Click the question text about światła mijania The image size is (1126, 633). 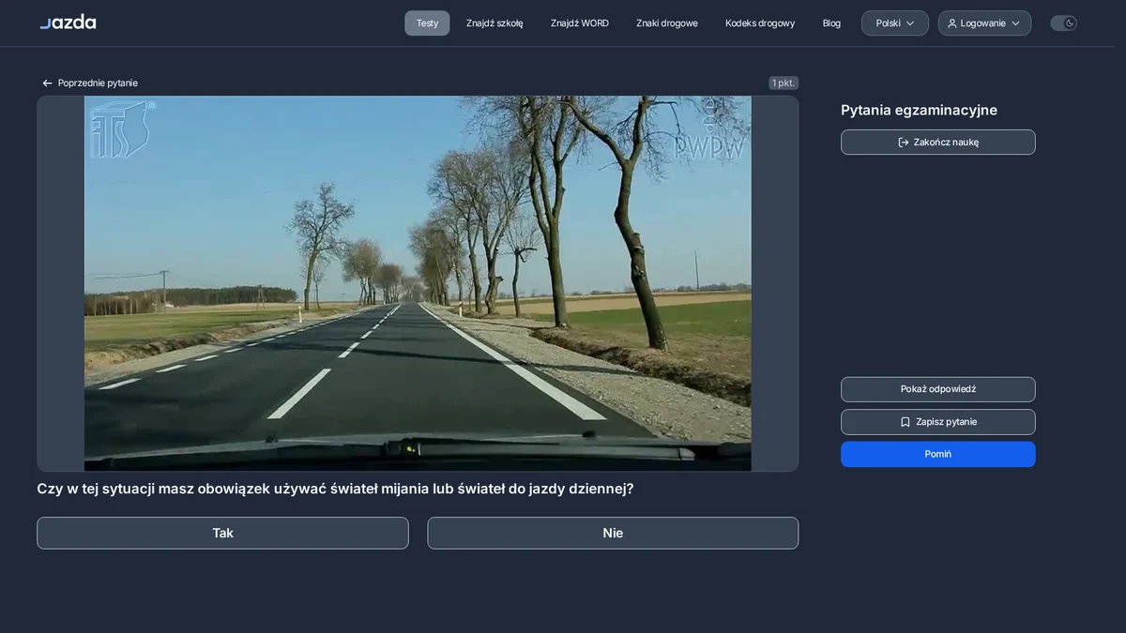coord(335,489)
